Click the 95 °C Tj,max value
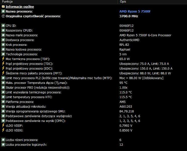This screenshot has width=187, height=151. [123, 83]
